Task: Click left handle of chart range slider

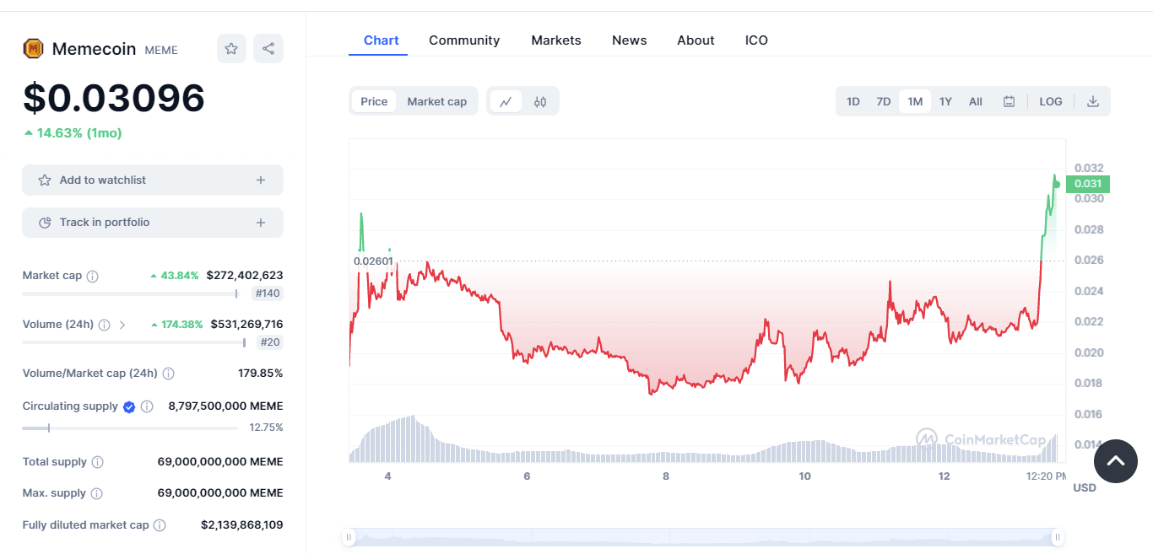Action: click(349, 537)
